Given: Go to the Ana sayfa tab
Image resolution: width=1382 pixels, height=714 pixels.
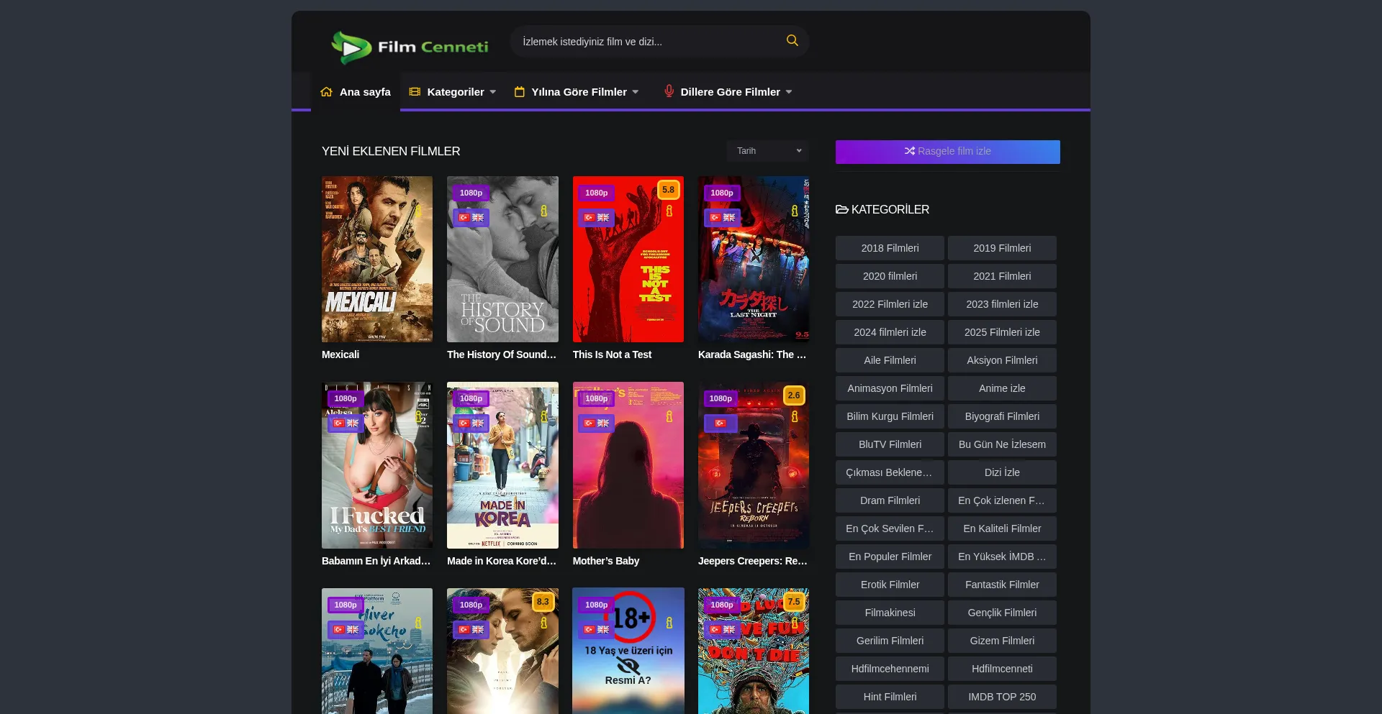Looking at the screenshot, I should click(x=356, y=92).
